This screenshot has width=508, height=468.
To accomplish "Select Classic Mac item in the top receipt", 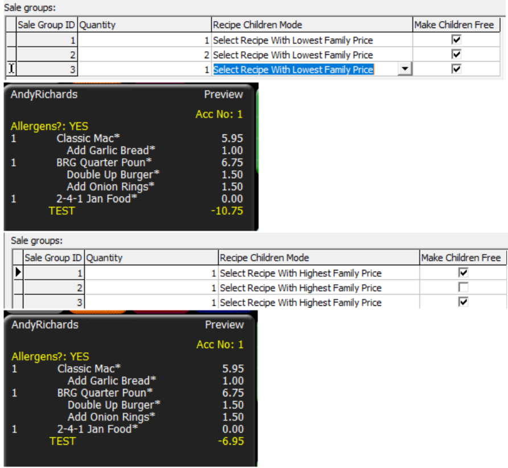I will [88, 138].
